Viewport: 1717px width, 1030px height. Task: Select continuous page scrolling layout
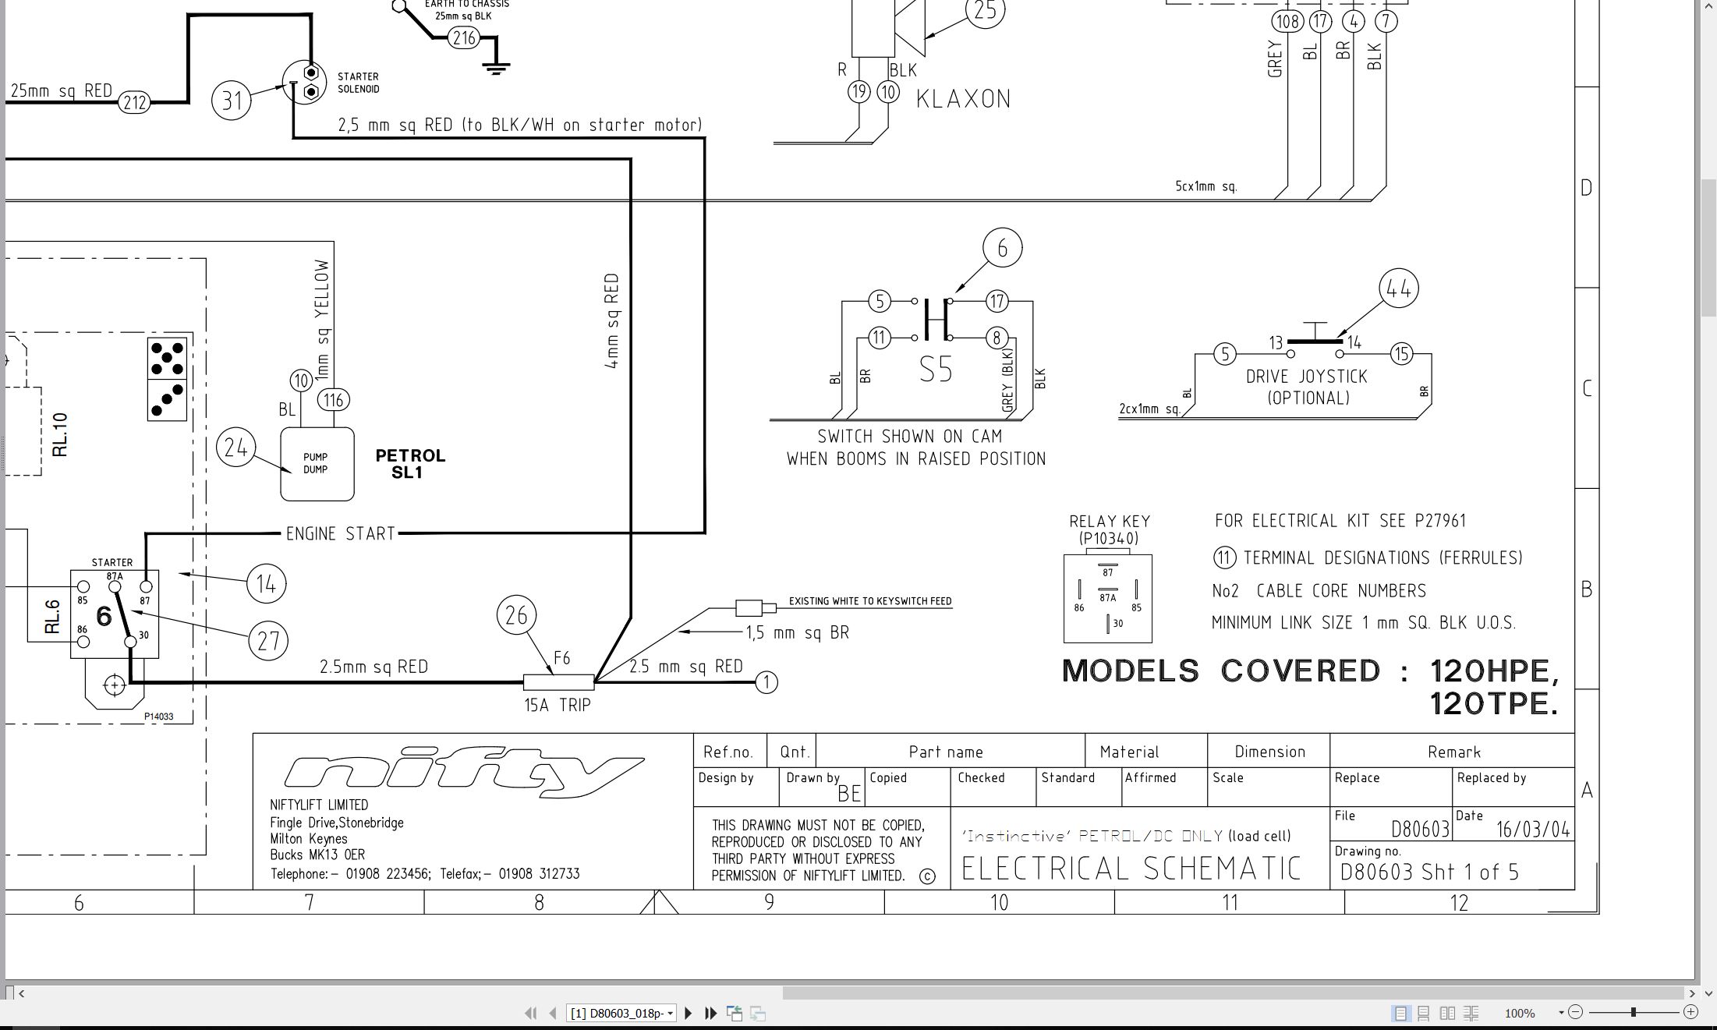(1424, 1013)
